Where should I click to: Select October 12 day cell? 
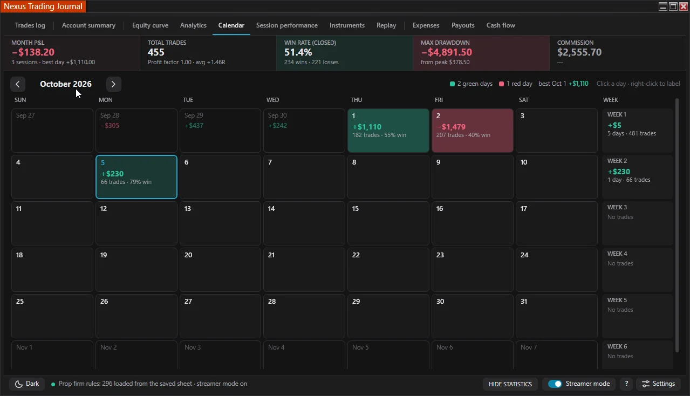pyautogui.click(x=136, y=223)
